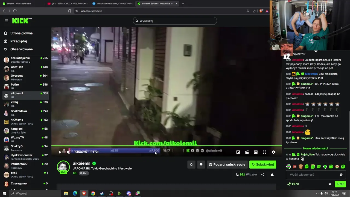Click the green Czat send button

click(x=340, y=184)
